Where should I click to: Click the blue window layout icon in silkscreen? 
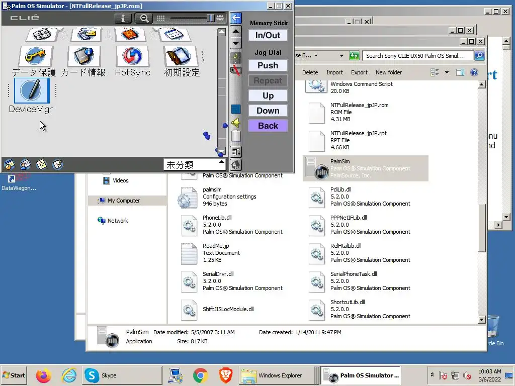tap(235, 109)
